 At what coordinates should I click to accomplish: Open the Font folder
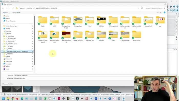tap(90, 22)
